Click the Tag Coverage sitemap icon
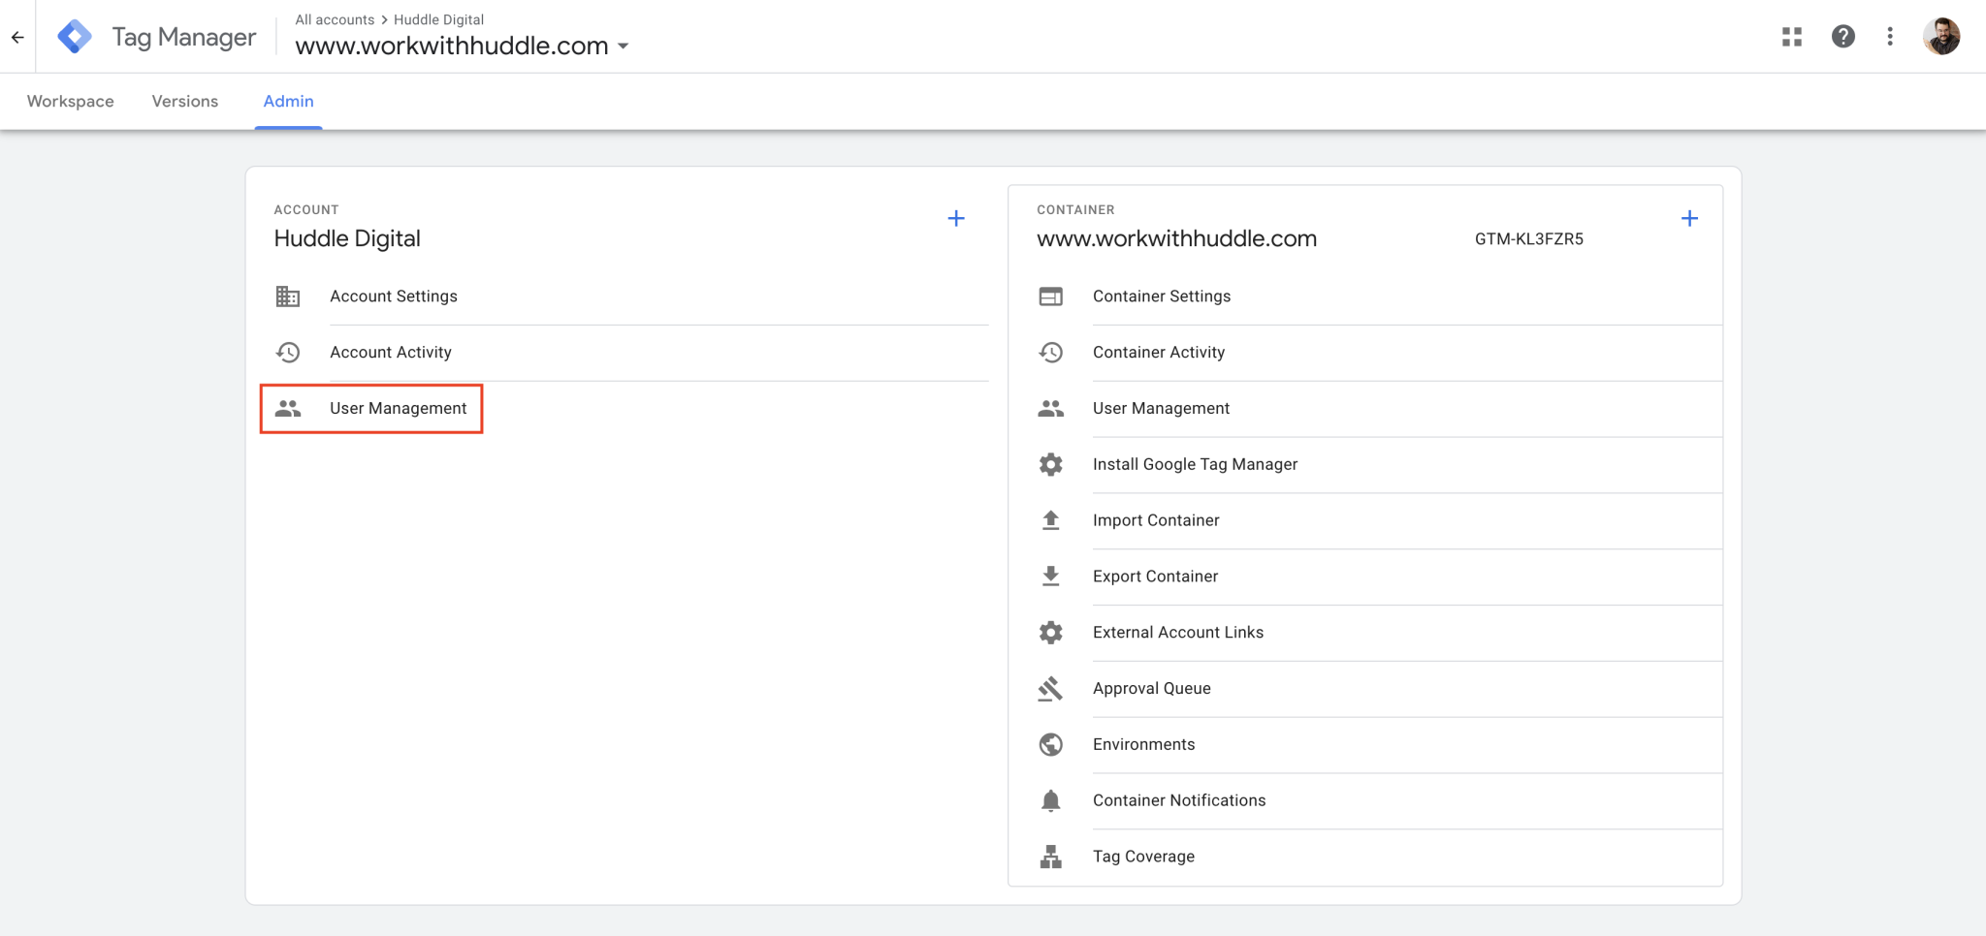The height and width of the screenshot is (936, 1986). point(1051,857)
